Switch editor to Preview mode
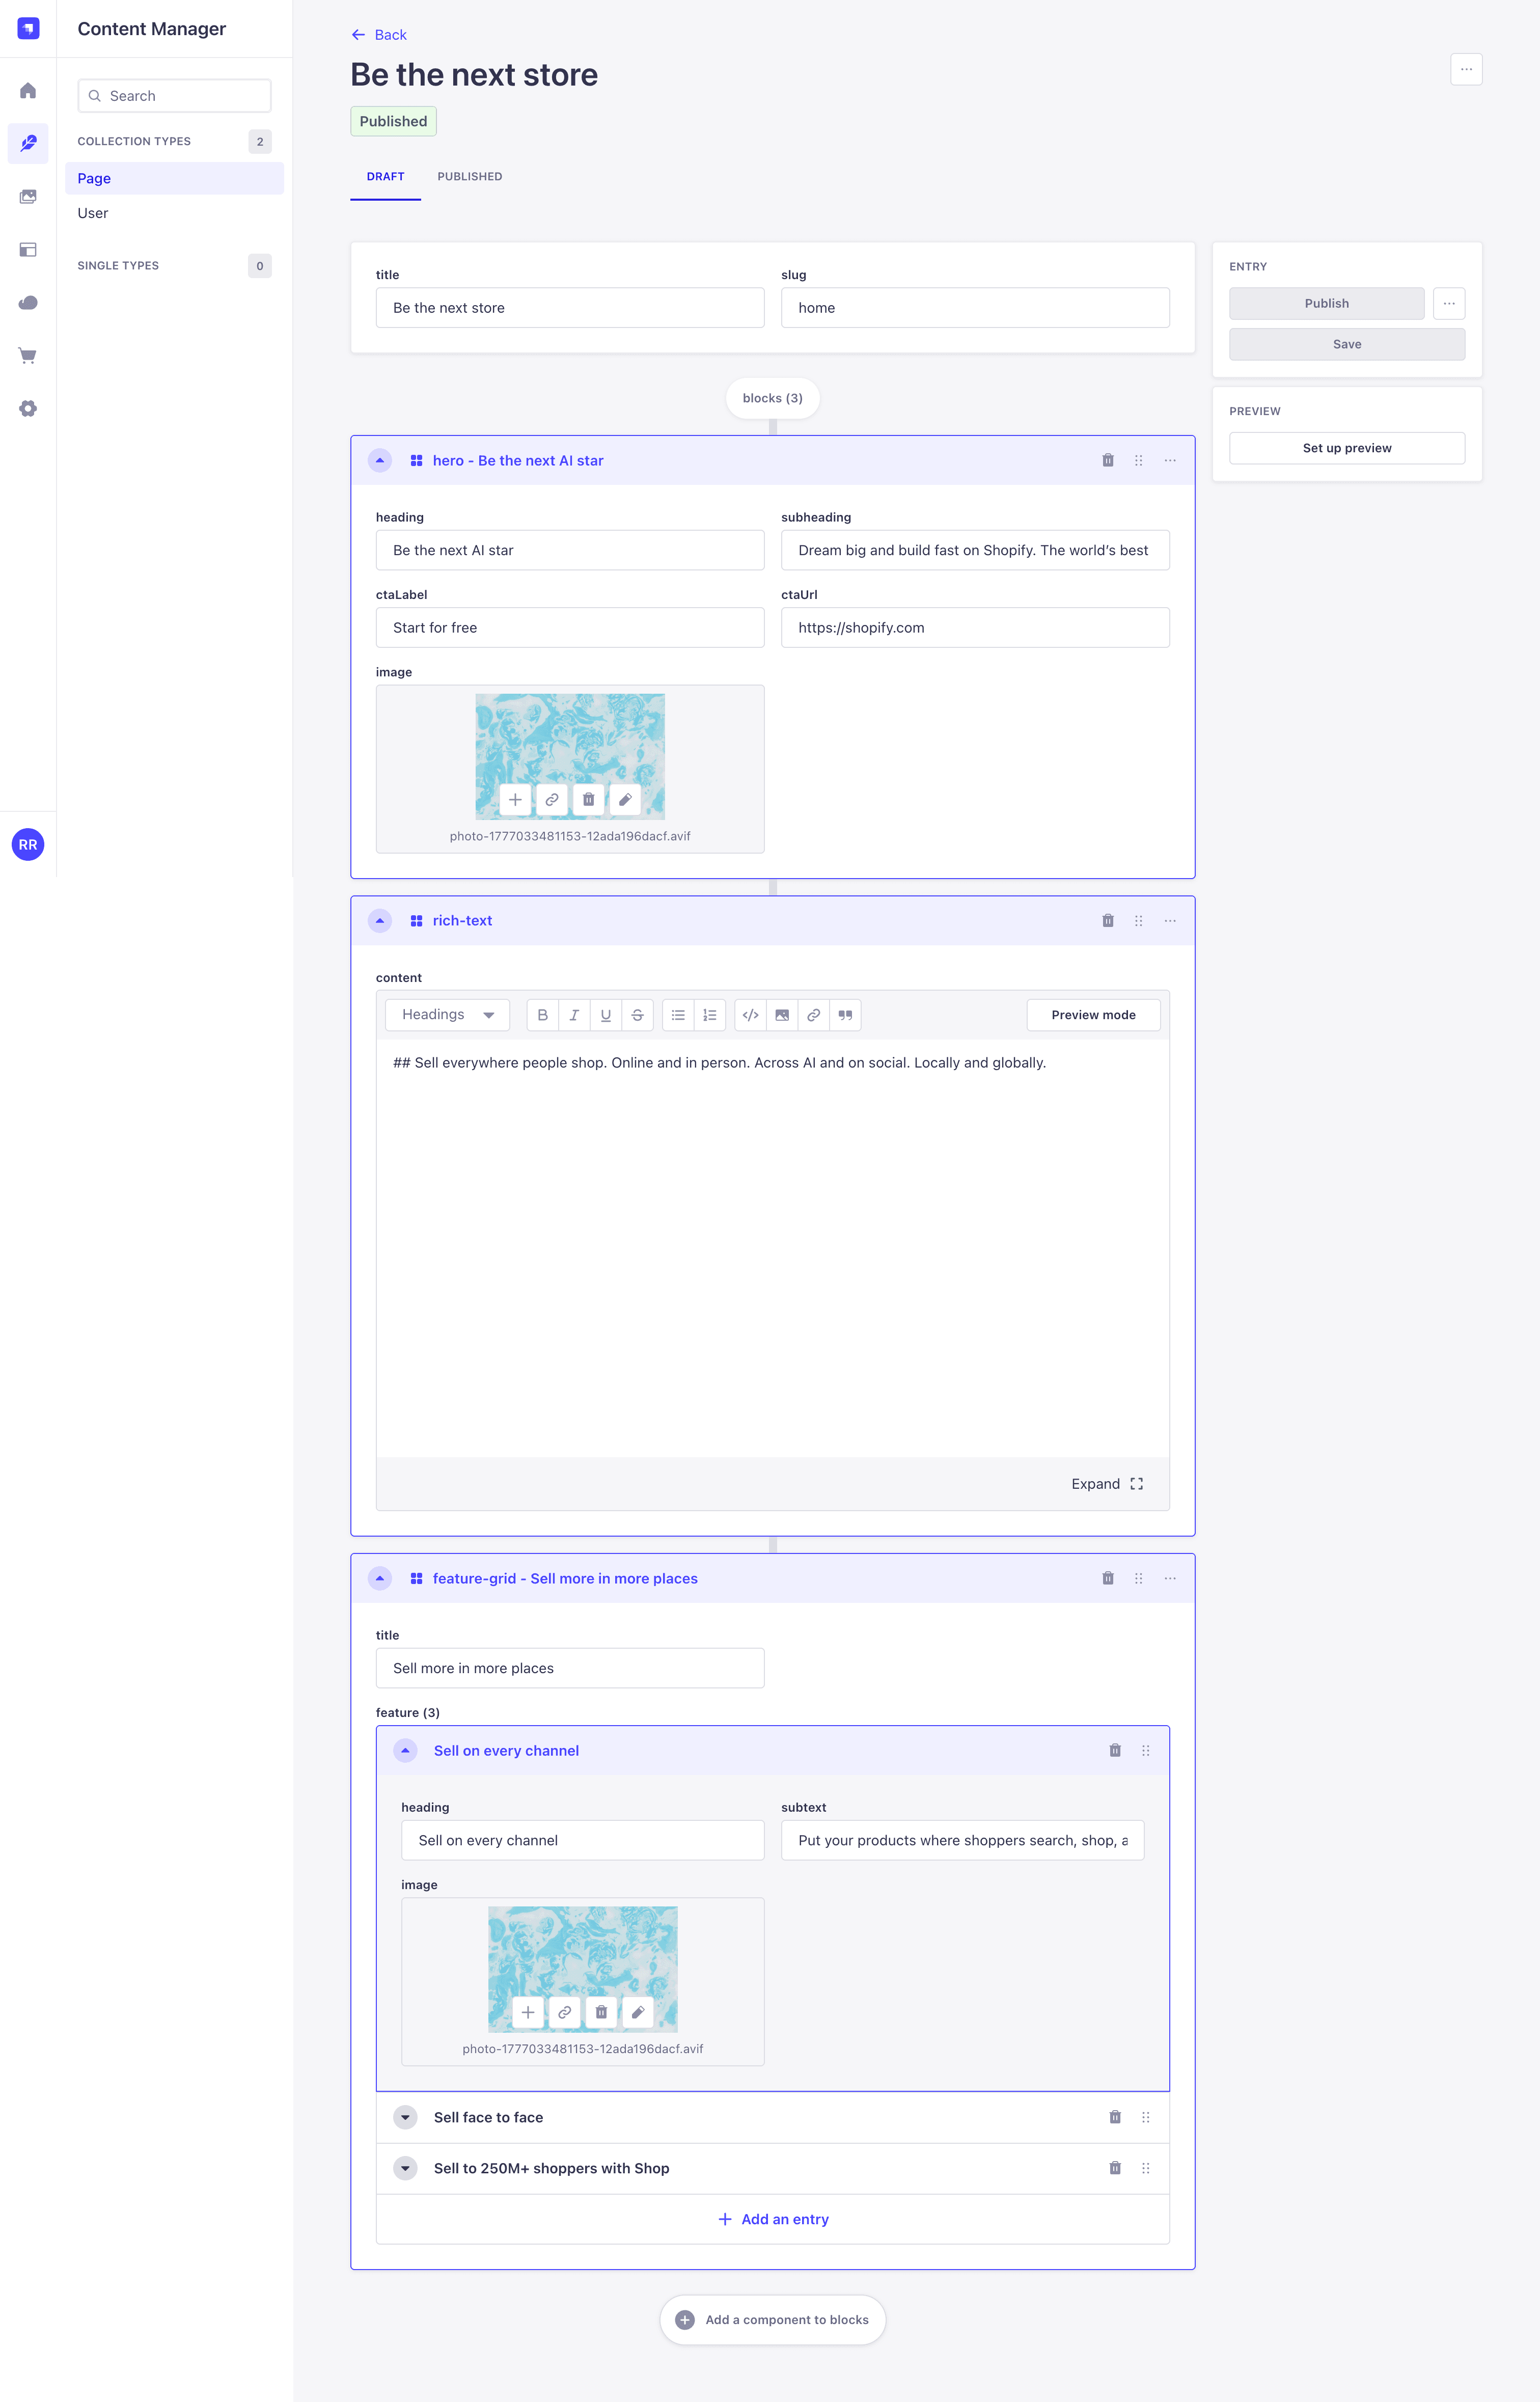The width and height of the screenshot is (1540, 2402). [1093, 1015]
